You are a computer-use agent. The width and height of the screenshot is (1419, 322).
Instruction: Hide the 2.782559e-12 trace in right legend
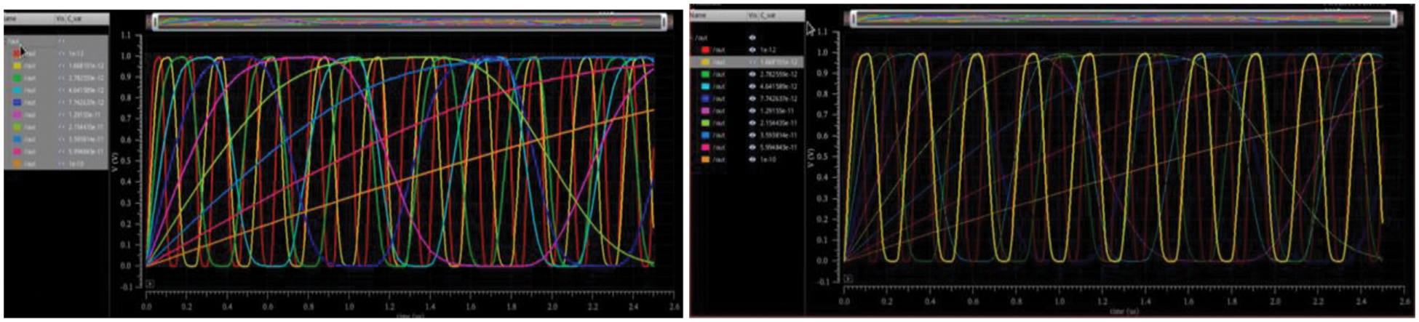[752, 74]
